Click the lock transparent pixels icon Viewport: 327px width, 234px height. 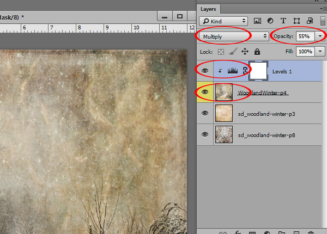tap(221, 52)
